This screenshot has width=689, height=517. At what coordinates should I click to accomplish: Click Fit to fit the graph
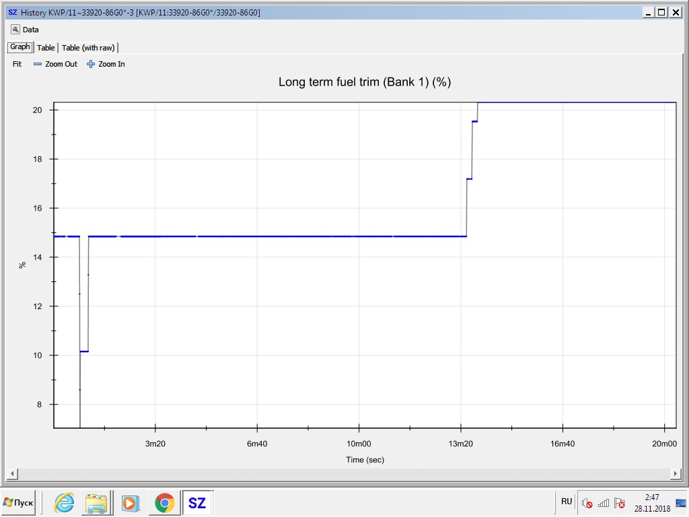point(17,64)
